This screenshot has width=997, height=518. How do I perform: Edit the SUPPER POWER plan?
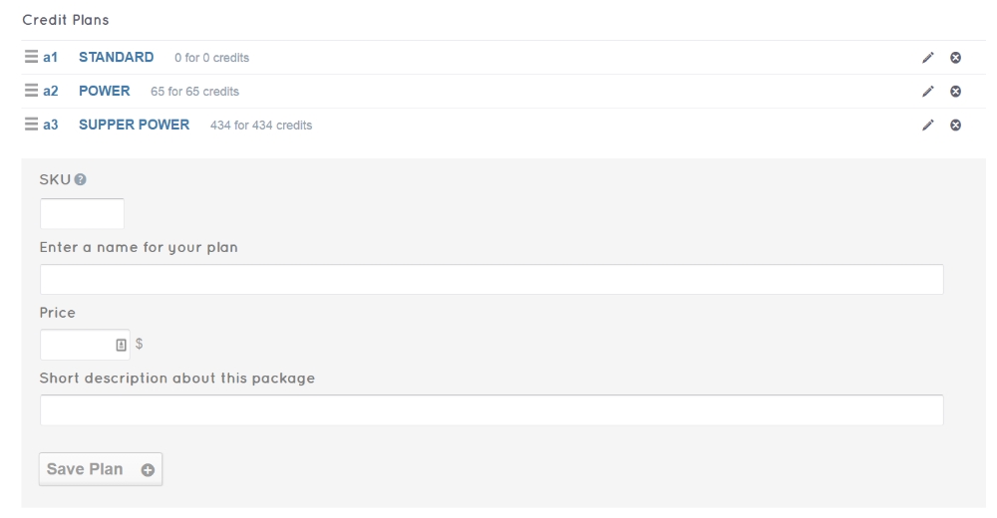929,126
